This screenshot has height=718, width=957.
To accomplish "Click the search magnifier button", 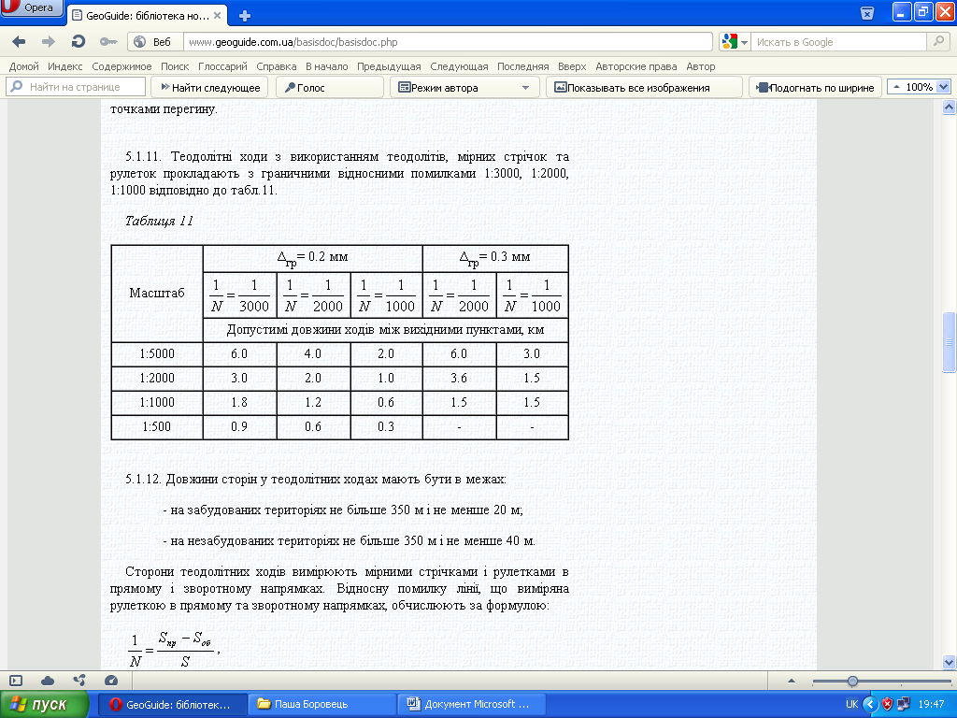I will pos(938,41).
